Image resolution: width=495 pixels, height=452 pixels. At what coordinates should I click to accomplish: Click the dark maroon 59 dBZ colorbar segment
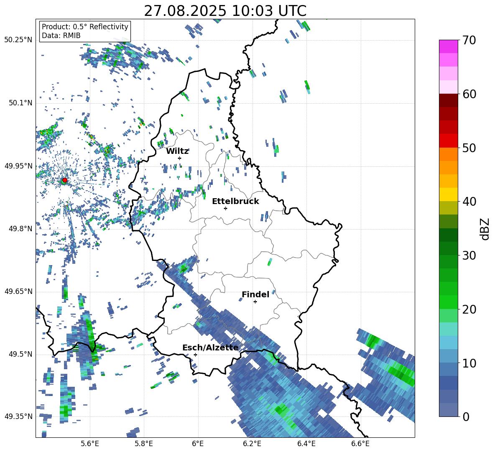[448, 100]
